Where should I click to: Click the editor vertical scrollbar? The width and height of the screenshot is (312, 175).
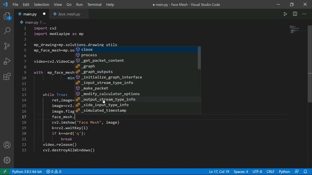(x=310, y=64)
